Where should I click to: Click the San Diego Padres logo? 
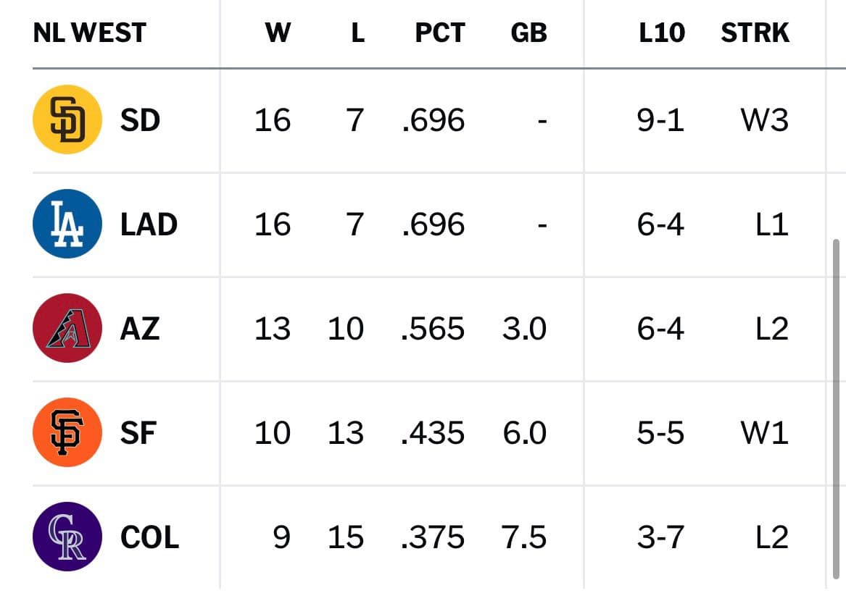tap(67, 119)
